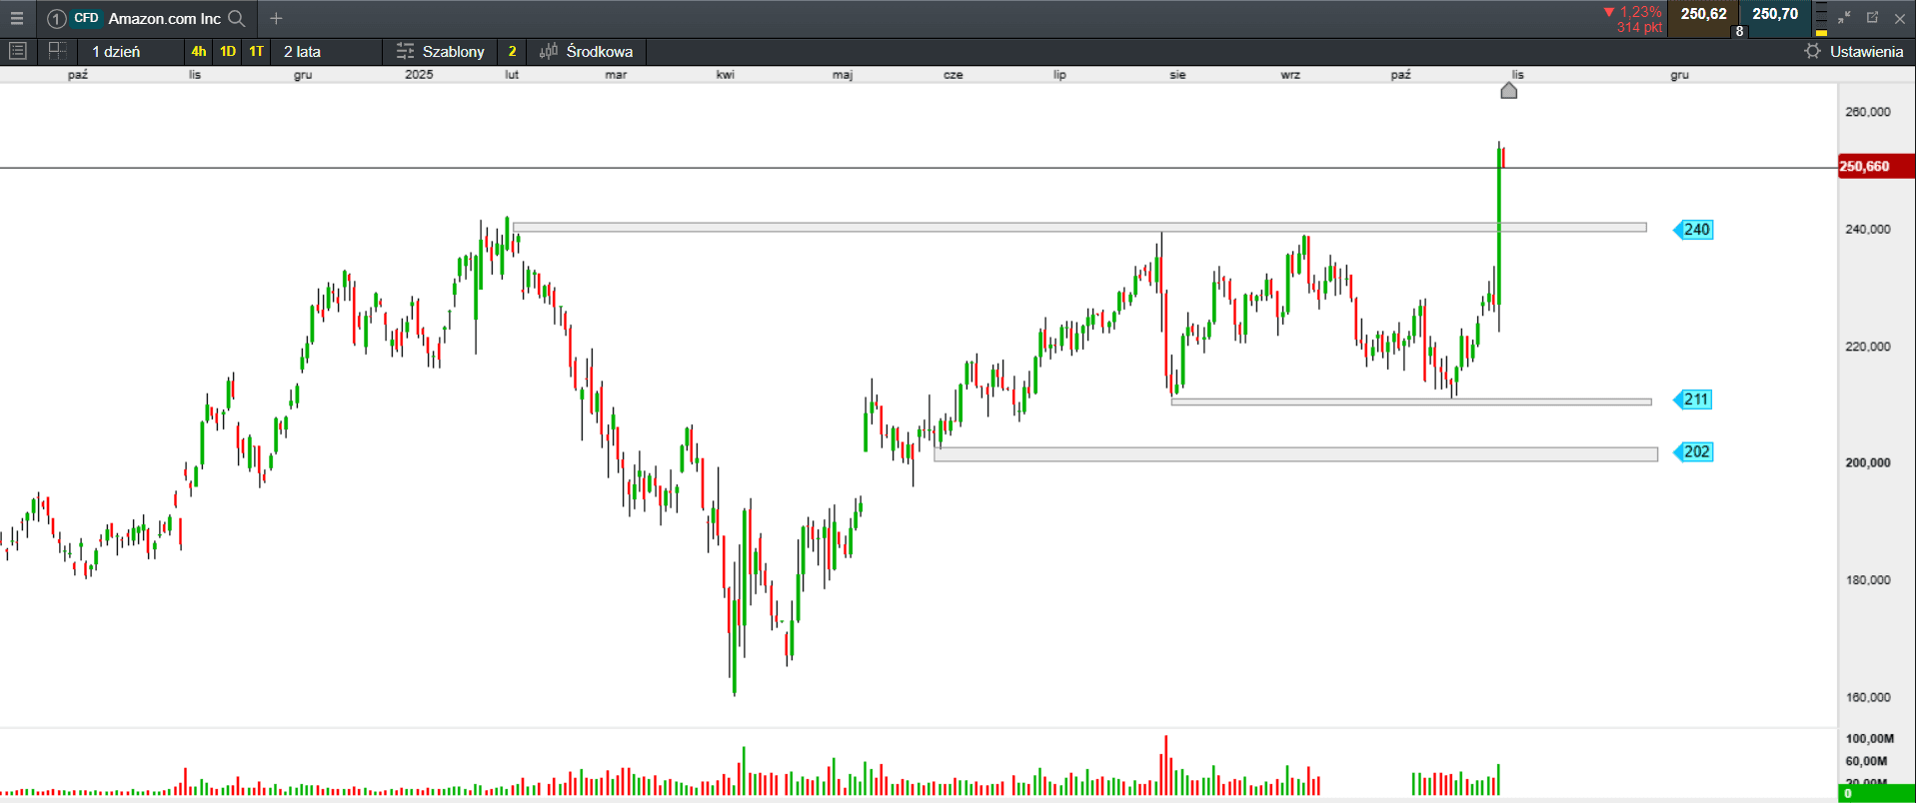Open the '1 dzień' interval dropdown
The image size is (1916, 803).
(x=117, y=51)
